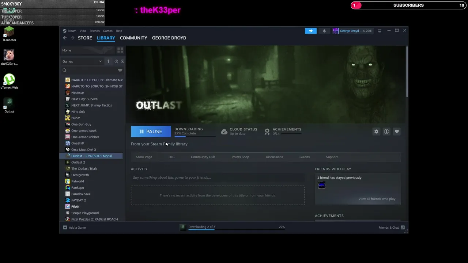Click the Achievements gear icon
The width and height of the screenshot is (468, 263).
(x=267, y=131)
